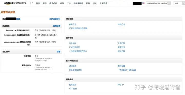Click the 管理 link under 您的服务
The image size is (185, 95).
pos(59,52)
